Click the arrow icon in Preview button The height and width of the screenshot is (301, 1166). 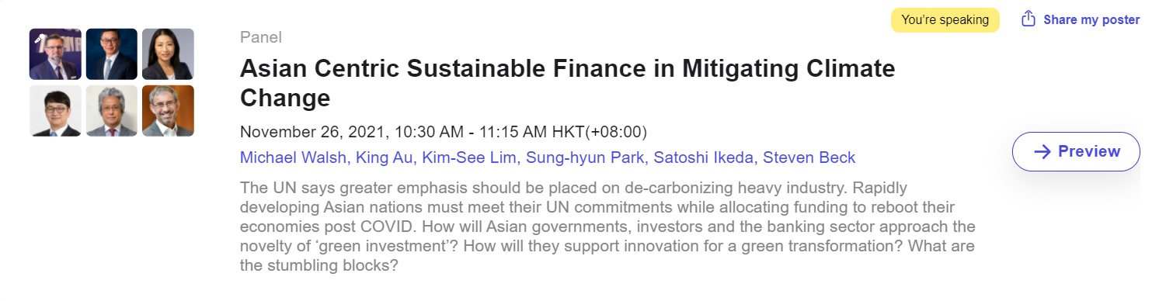(1042, 151)
